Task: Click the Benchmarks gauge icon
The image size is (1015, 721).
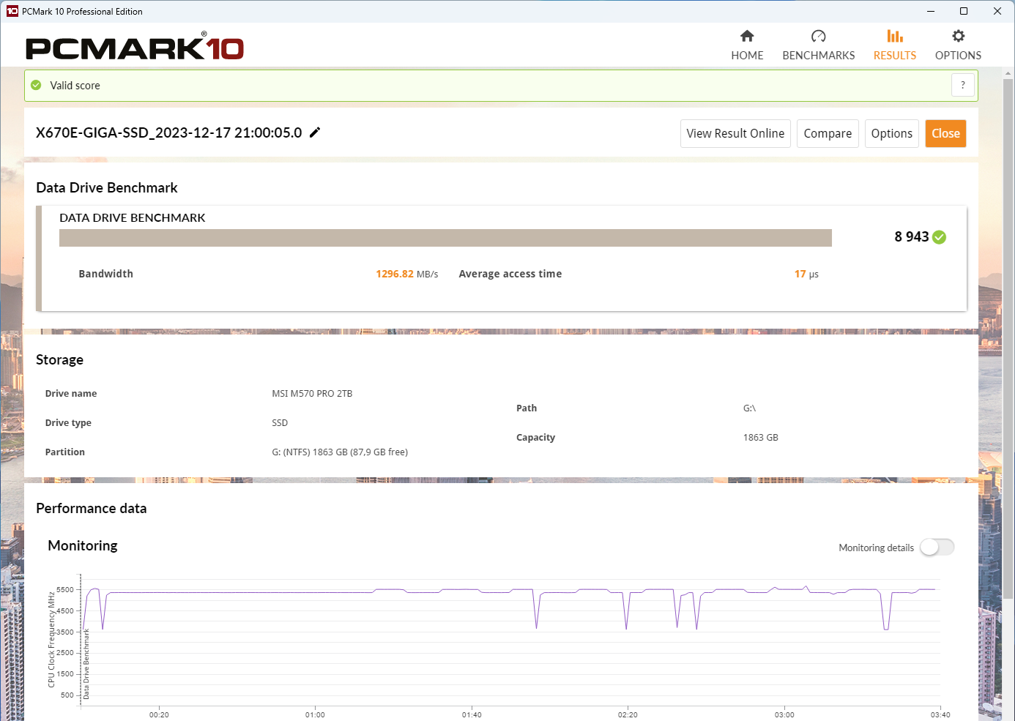Action: point(819,36)
